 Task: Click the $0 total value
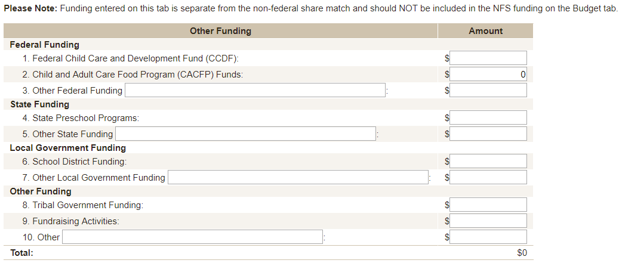[x=522, y=253]
